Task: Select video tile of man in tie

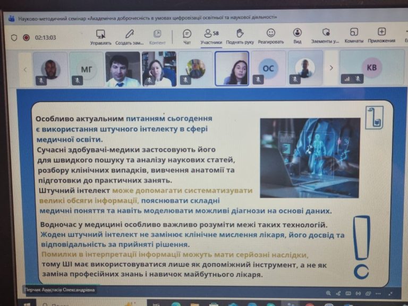Action: coord(123,69)
